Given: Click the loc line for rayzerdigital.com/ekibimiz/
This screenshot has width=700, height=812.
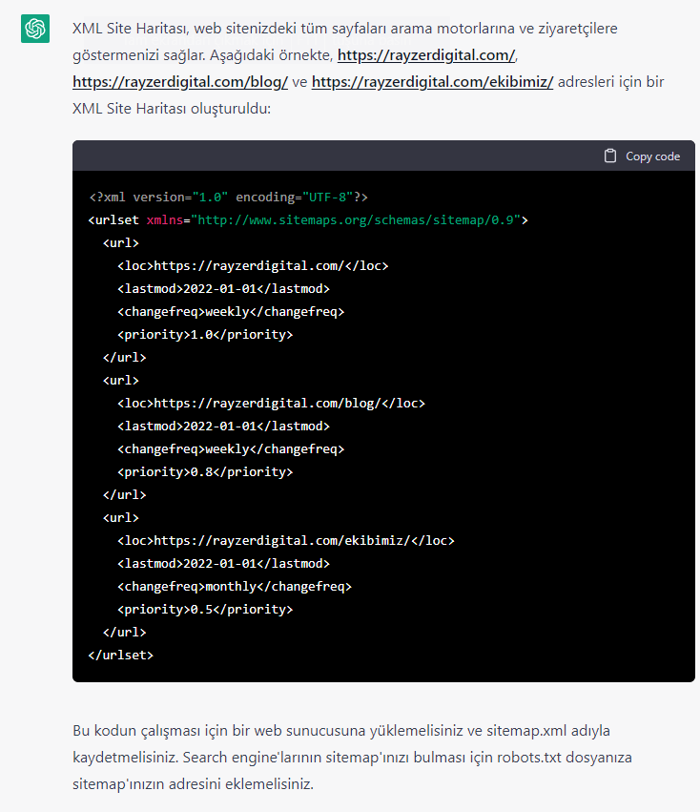Looking at the screenshot, I should tap(286, 541).
